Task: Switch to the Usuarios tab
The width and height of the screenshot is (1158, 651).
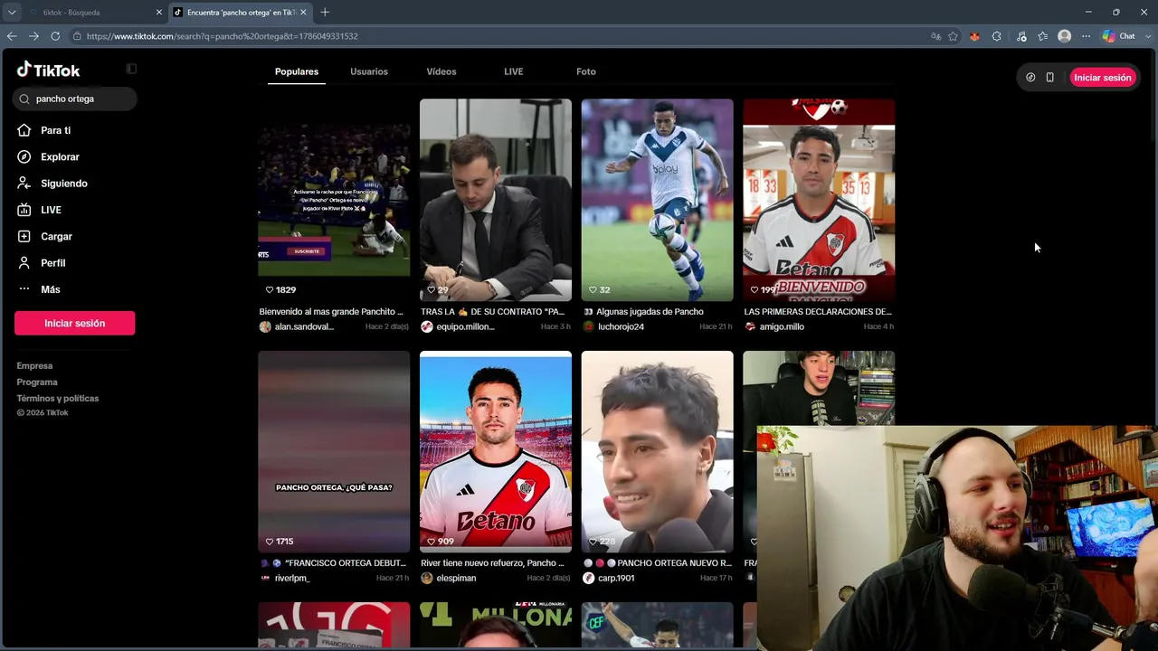Action: [x=369, y=71]
